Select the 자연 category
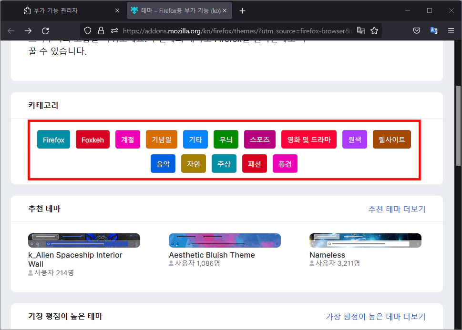The image size is (462, 330). (194, 164)
